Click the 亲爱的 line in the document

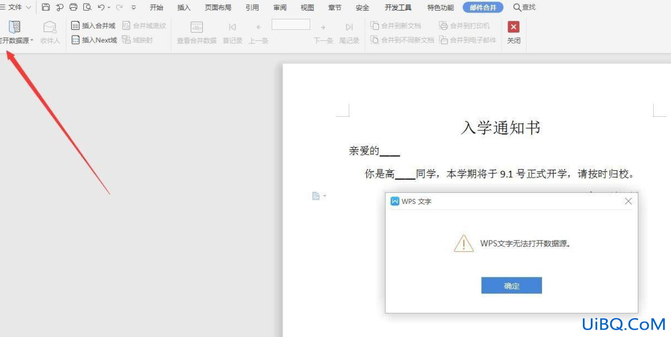coord(374,151)
